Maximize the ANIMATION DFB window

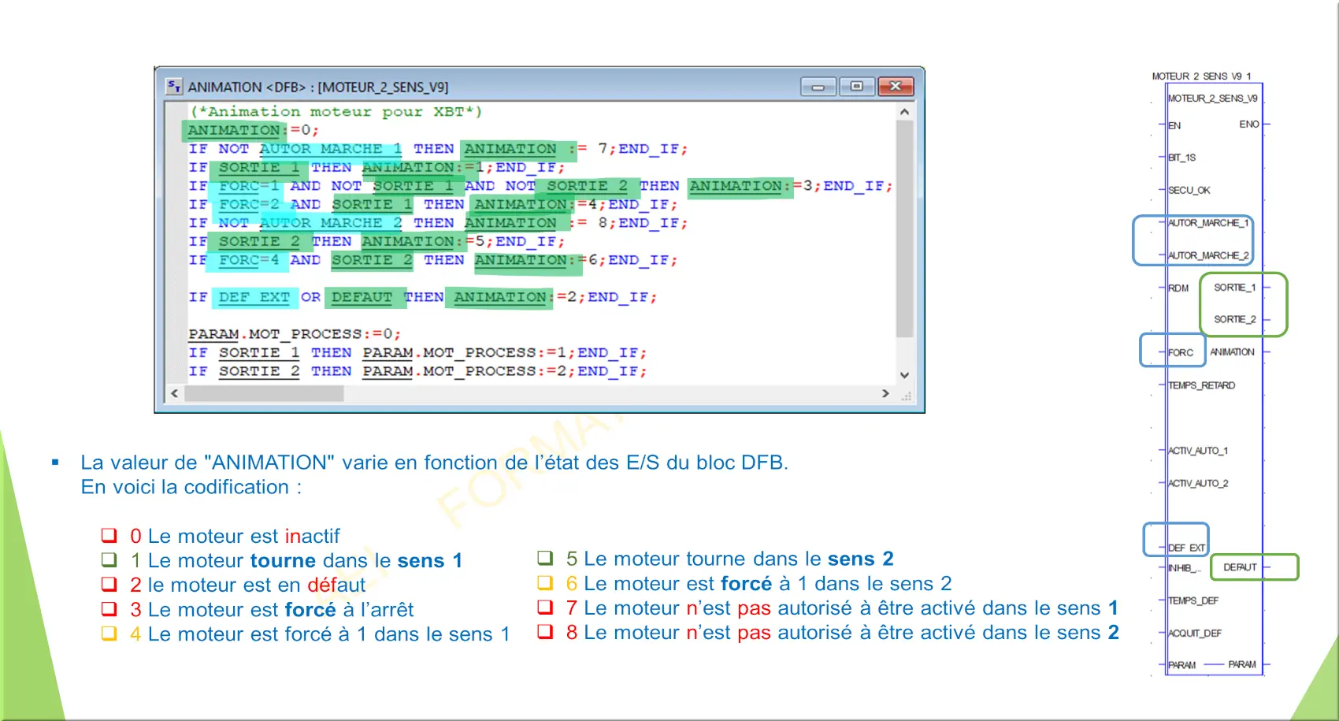click(856, 87)
